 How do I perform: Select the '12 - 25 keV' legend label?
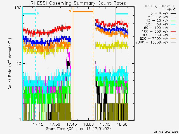pyautogui.click(x=157, y=21)
